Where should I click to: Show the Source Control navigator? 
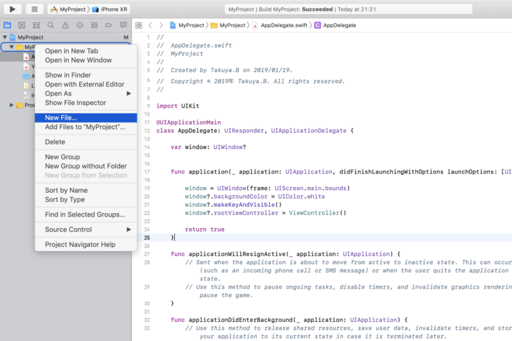pyautogui.click(x=22, y=25)
